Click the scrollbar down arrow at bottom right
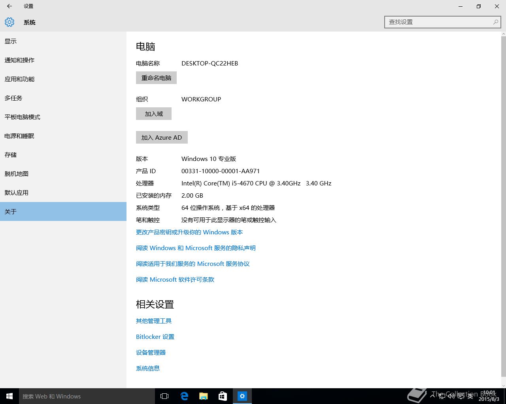506x404 pixels. tap(503, 385)
